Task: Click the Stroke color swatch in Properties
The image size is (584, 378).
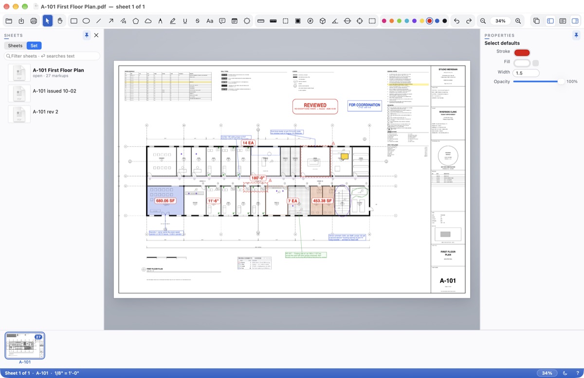Action: pyautogui.click(x=522, y=53)
